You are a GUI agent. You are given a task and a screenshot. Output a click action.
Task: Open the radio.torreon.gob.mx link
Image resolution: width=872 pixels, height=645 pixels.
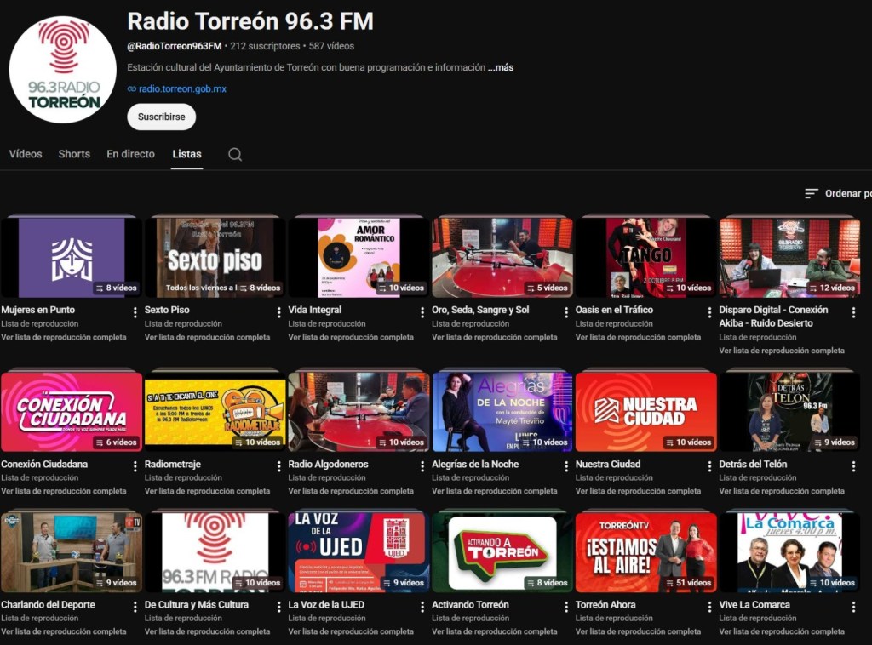tap(182, 88)
